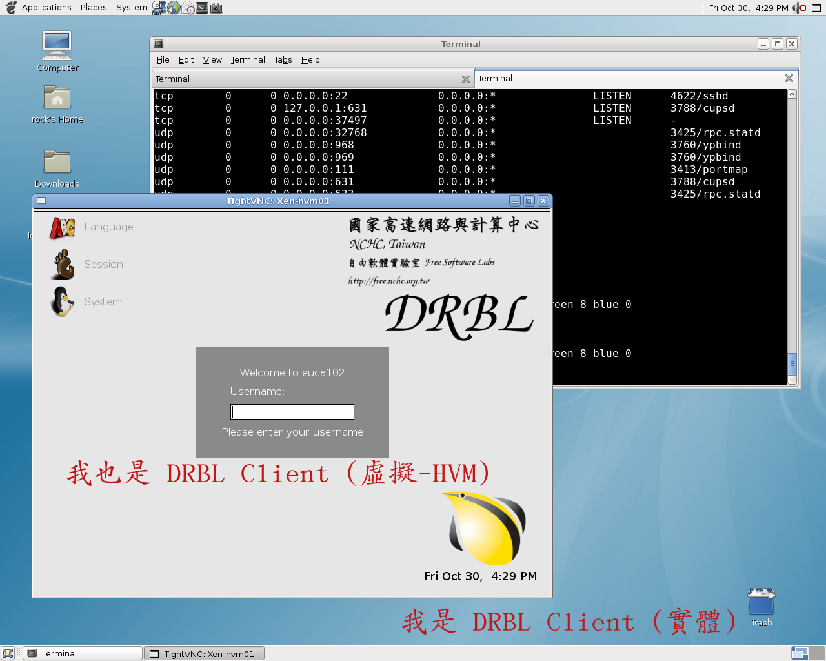This screenshot has width=826, height=661.
Task: Click the Welcome to euca102 text
Action: (x=292, y=372)
